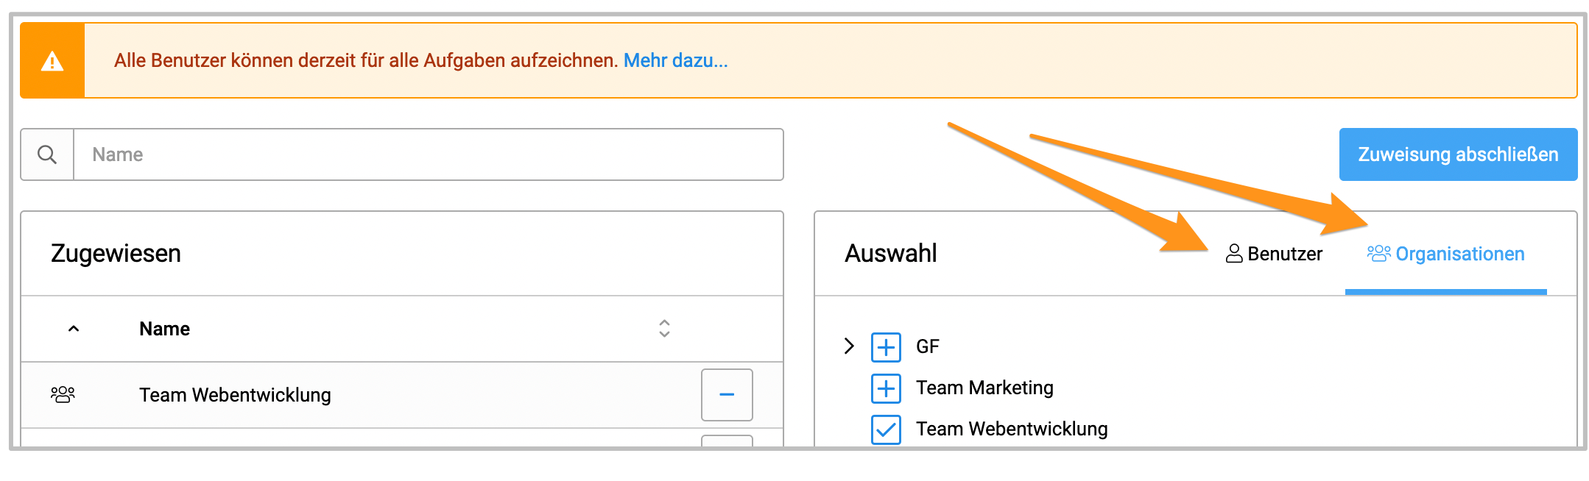Screen dimensions: 1589x481
Task: Select 'GF' label in Auswahl tree
Action: click(x=928, y=346)
